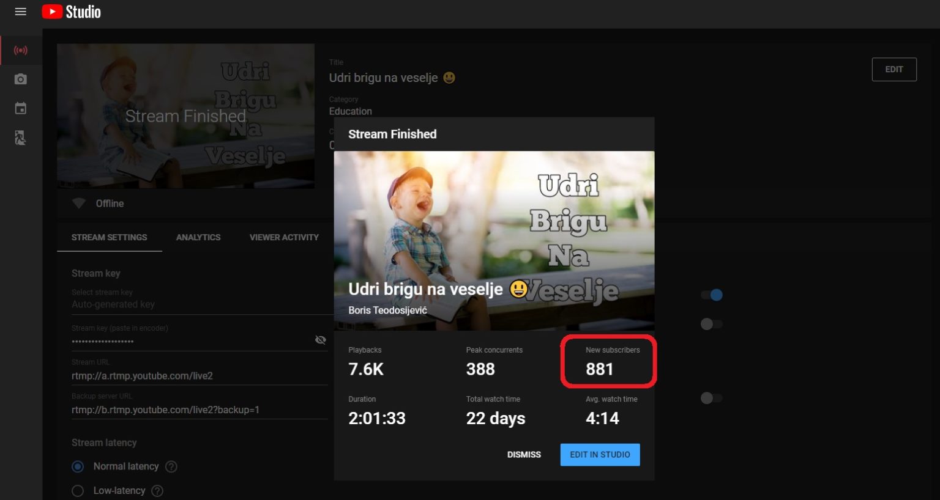Click the 'Stream key' section heading
The width and height of the screenshot is (940, 500).
[96, 273]
